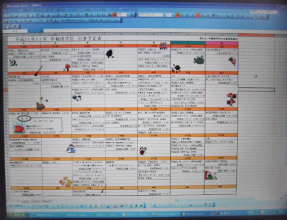Toggle the highlighted center alignment button
The height and width of the screenshot is (220, 287).
coord(198,16)
